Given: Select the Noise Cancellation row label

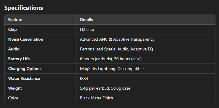Looking at the screenshot, I should pos(26,39).
